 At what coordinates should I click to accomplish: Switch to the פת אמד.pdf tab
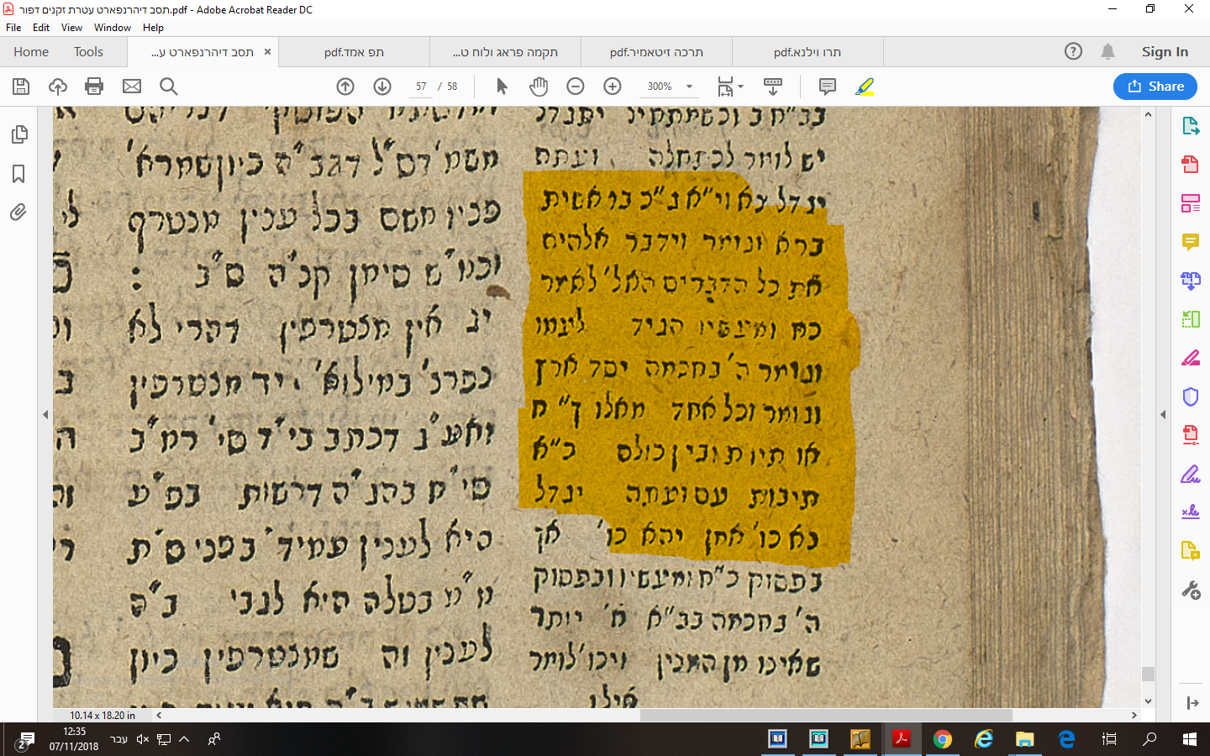(x=354, y=52)
